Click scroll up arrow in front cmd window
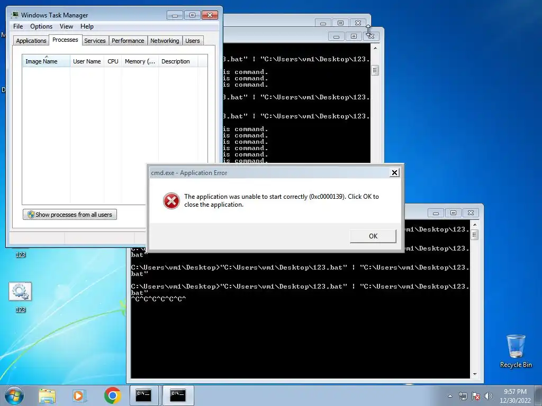The image size is (542, 406). tap(475, 224)
